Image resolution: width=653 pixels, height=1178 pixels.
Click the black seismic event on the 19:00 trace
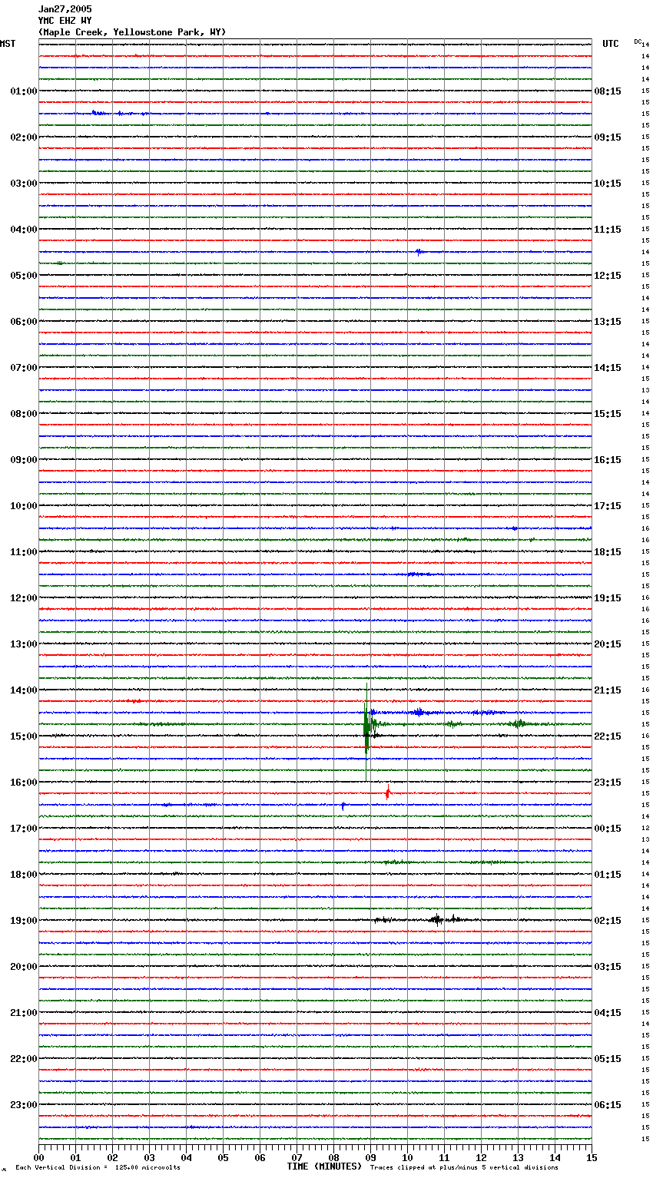[x=437, y=919]
